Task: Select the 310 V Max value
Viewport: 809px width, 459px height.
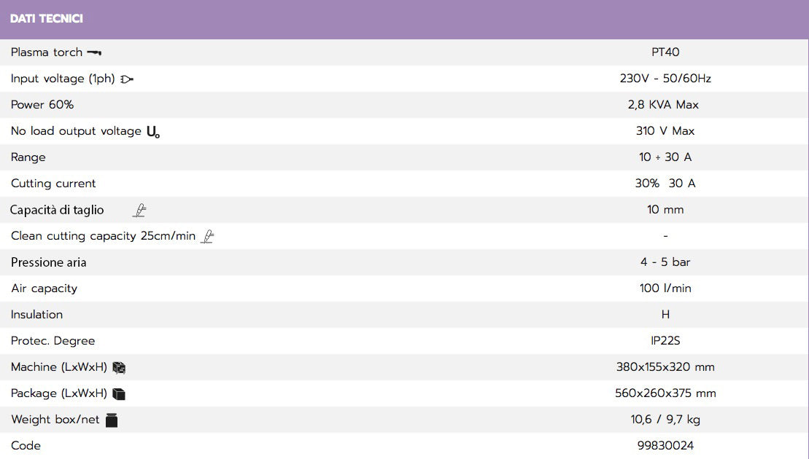Action: pyautogui.click(x=665, y=131)
